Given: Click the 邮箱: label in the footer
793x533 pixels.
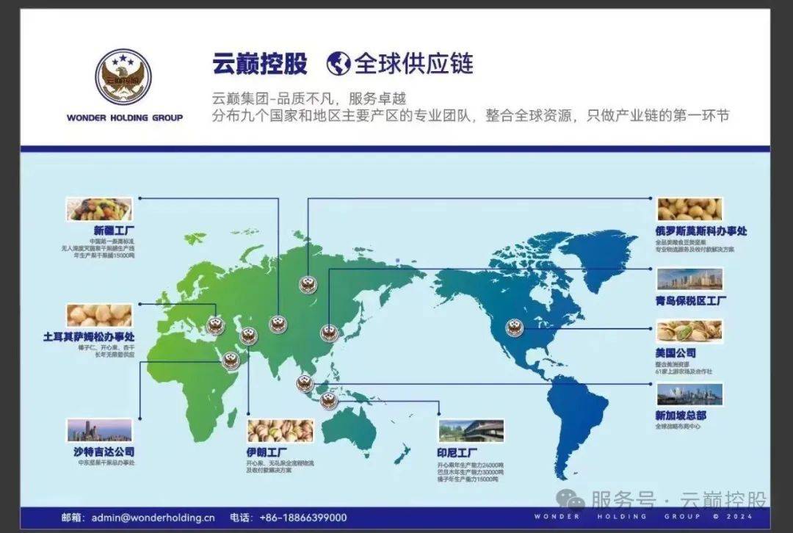Looking at the screenshot, I should pyautogui.click(x=74, y=518).
